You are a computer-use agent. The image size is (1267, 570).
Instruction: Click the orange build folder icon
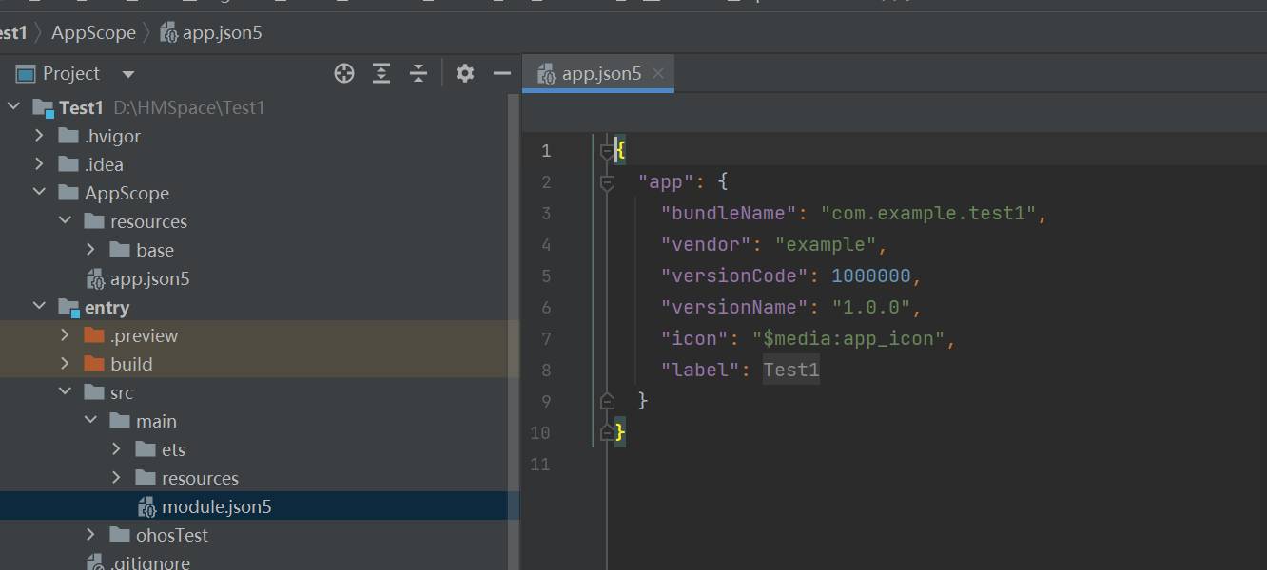coord(94,364)
